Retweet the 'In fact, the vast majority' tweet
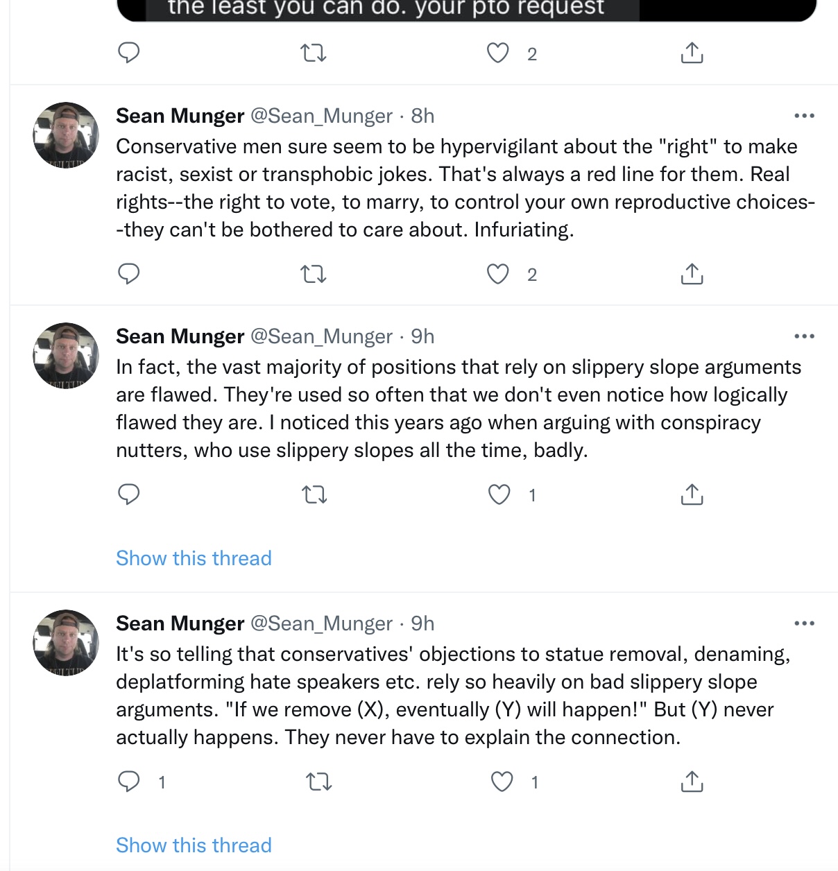Viewport: 838px width, 871px height. (x=314, y=495)
